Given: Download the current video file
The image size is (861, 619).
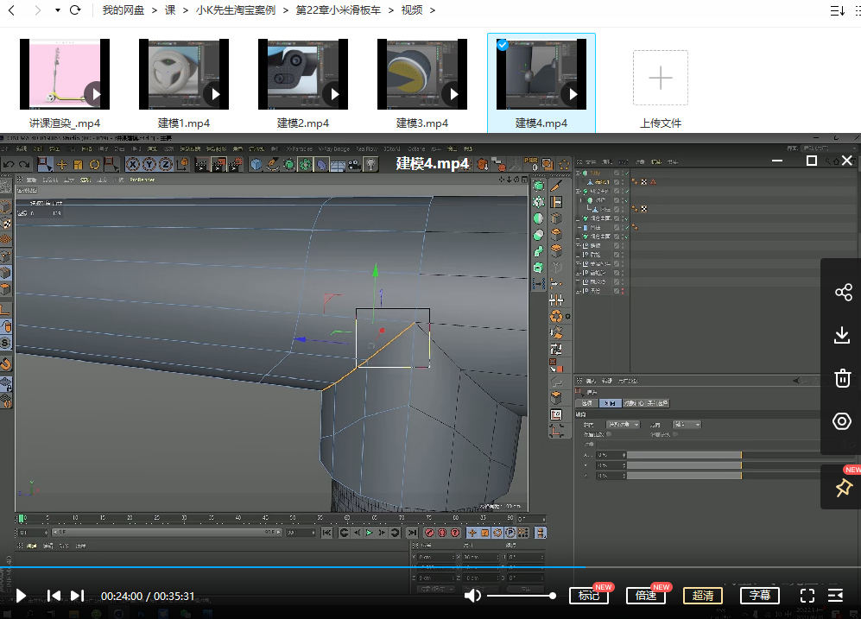Looking at the screenshot, I should tap(843, 335).
